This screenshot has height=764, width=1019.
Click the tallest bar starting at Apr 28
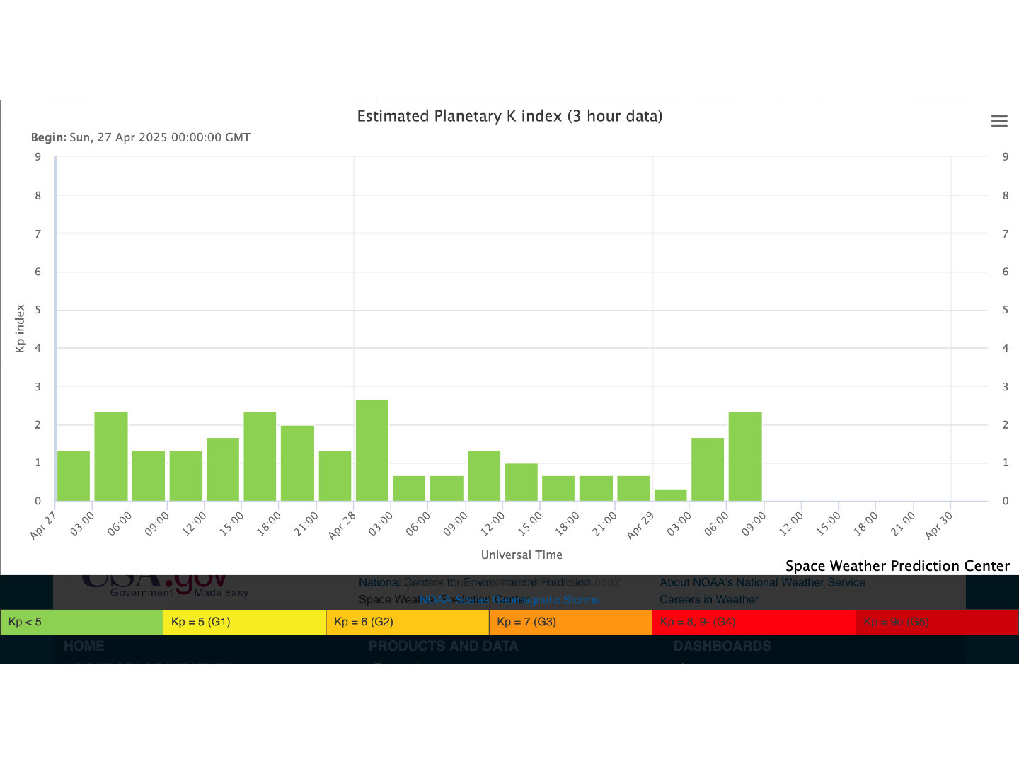pos(372,451)
